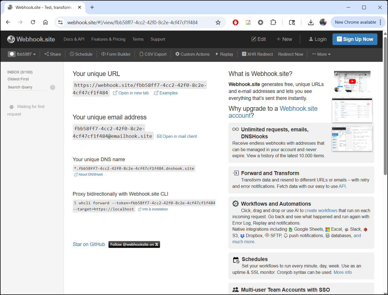This screenshot has width=388, height=295.
Task: Open Custom Actions settings
Action: tap(192, 54)
